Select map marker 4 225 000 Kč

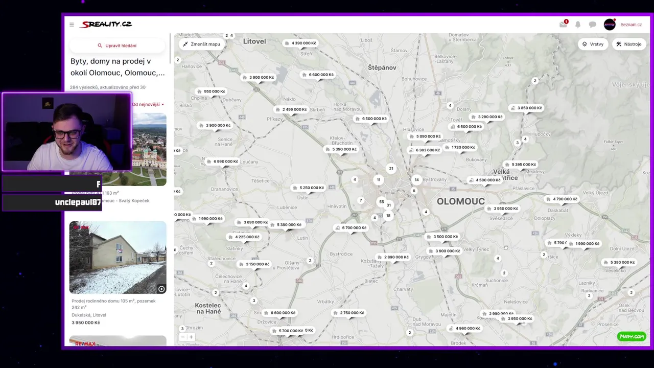click(x=244, y=237)
